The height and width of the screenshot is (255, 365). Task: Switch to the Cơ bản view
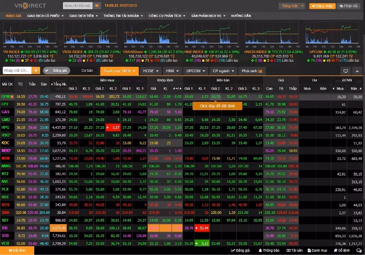(87, 70)
